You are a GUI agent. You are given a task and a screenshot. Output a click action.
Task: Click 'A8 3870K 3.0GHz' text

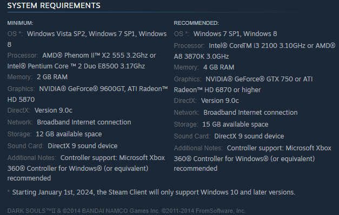(201, 57)
